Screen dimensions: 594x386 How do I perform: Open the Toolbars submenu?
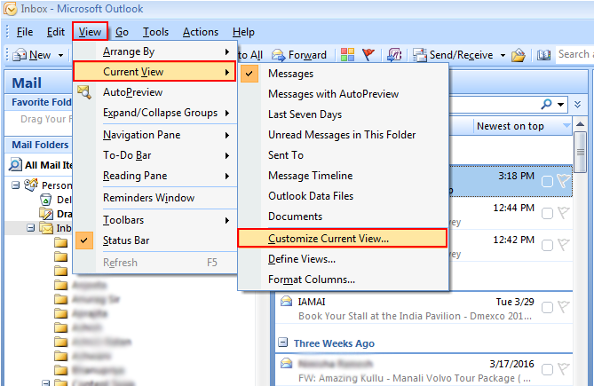[x=154, y=220]
